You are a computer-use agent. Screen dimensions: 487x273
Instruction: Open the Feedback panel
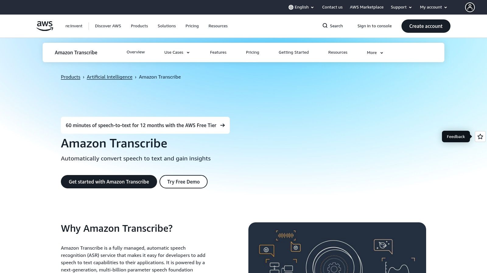(x=456, y=136)
